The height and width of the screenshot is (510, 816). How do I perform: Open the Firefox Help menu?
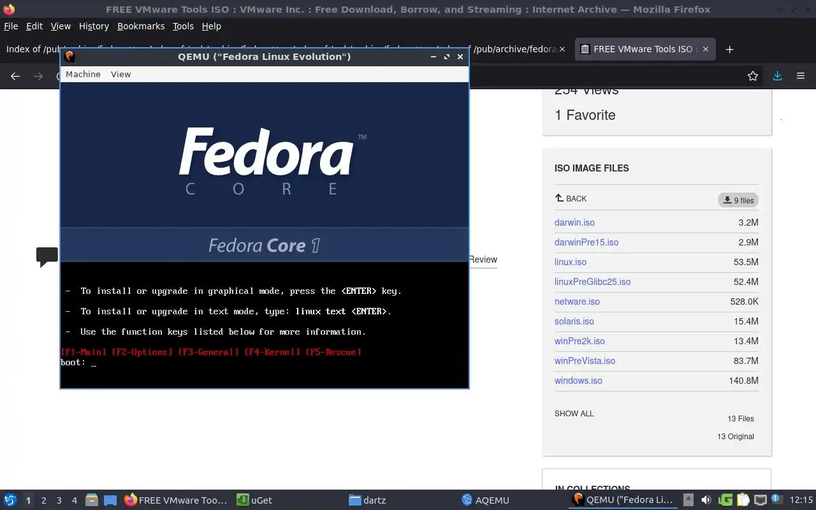211,26
